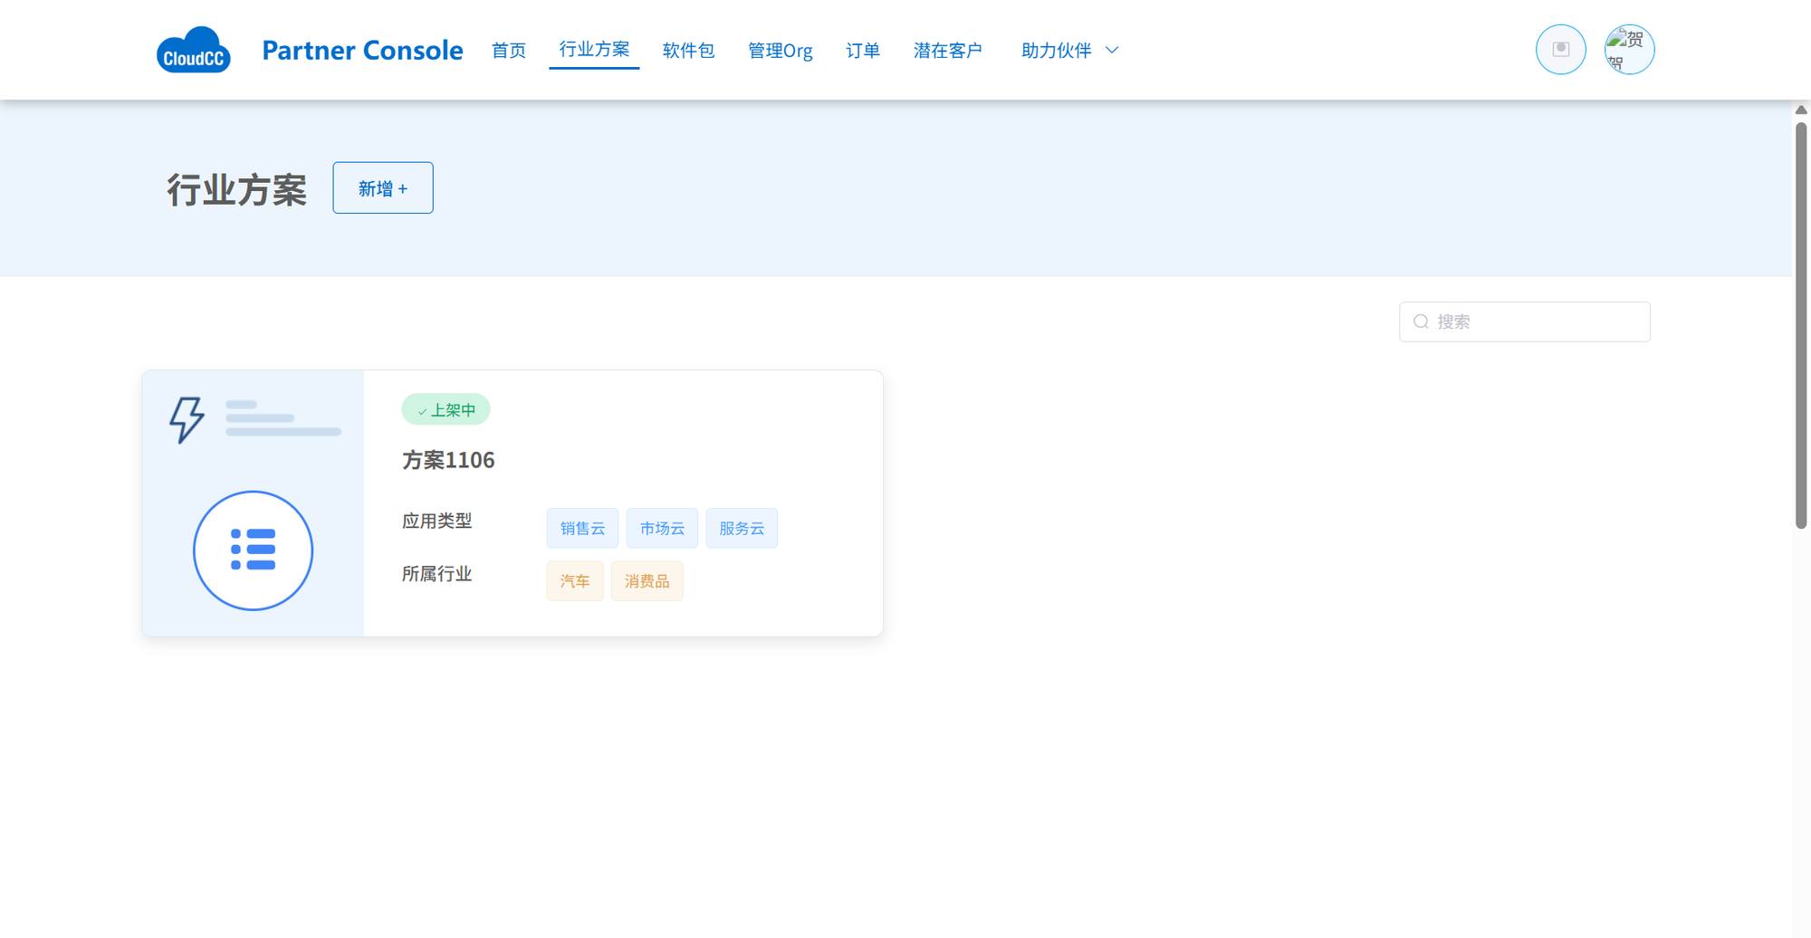
Task: Select the 汽车 industry tag
Action: [x=574, y=581]
